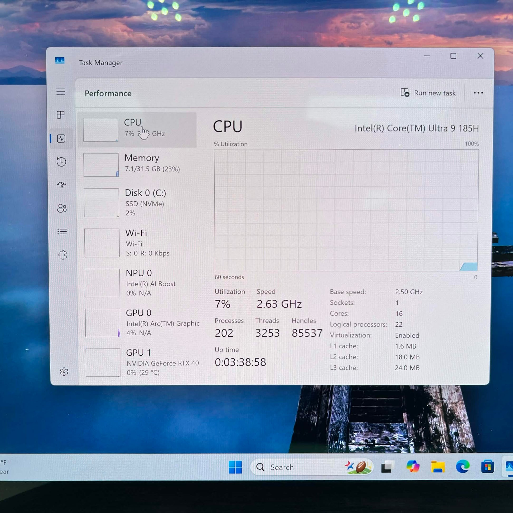Screen dimensions: 513x513
Task: Click the Memory mini graph thumbnail
Action: click(101, 164)
